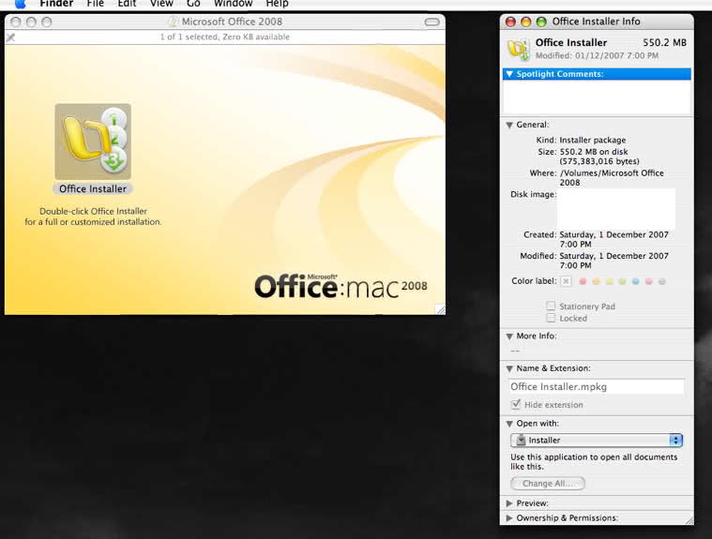Click '1 of 1 selected, Zero KB available' status

point(225,37)
